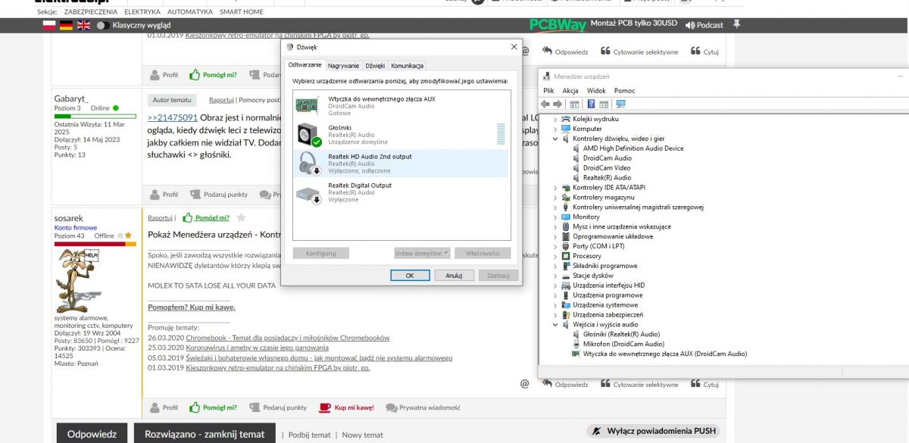Open the >>21475091 post reference link
The height and width of the screenshot is (443, 909).
click(x=173, y=117)
